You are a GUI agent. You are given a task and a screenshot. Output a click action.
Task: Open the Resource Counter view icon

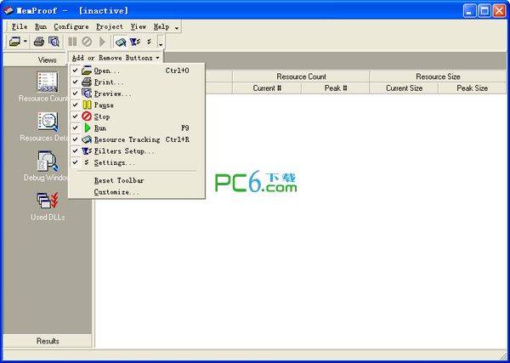[x=47, y=82]
